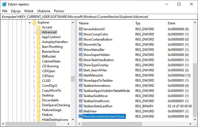This screenshot has width=198, height=127.
Task: Click the Registry Editor icon in the title bar
Action: (x=4, y=4)
